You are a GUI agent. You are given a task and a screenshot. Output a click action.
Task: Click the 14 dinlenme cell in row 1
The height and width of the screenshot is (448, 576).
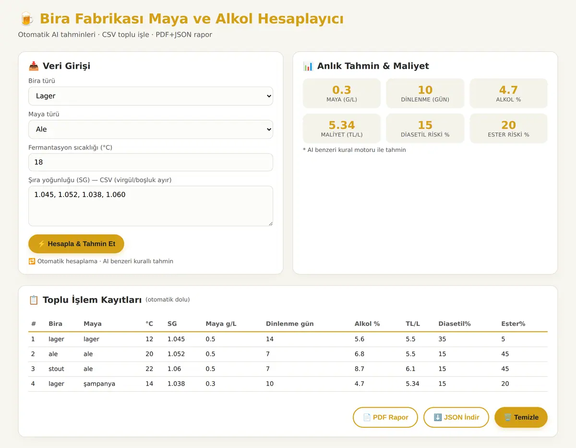[x=270, y=339]
